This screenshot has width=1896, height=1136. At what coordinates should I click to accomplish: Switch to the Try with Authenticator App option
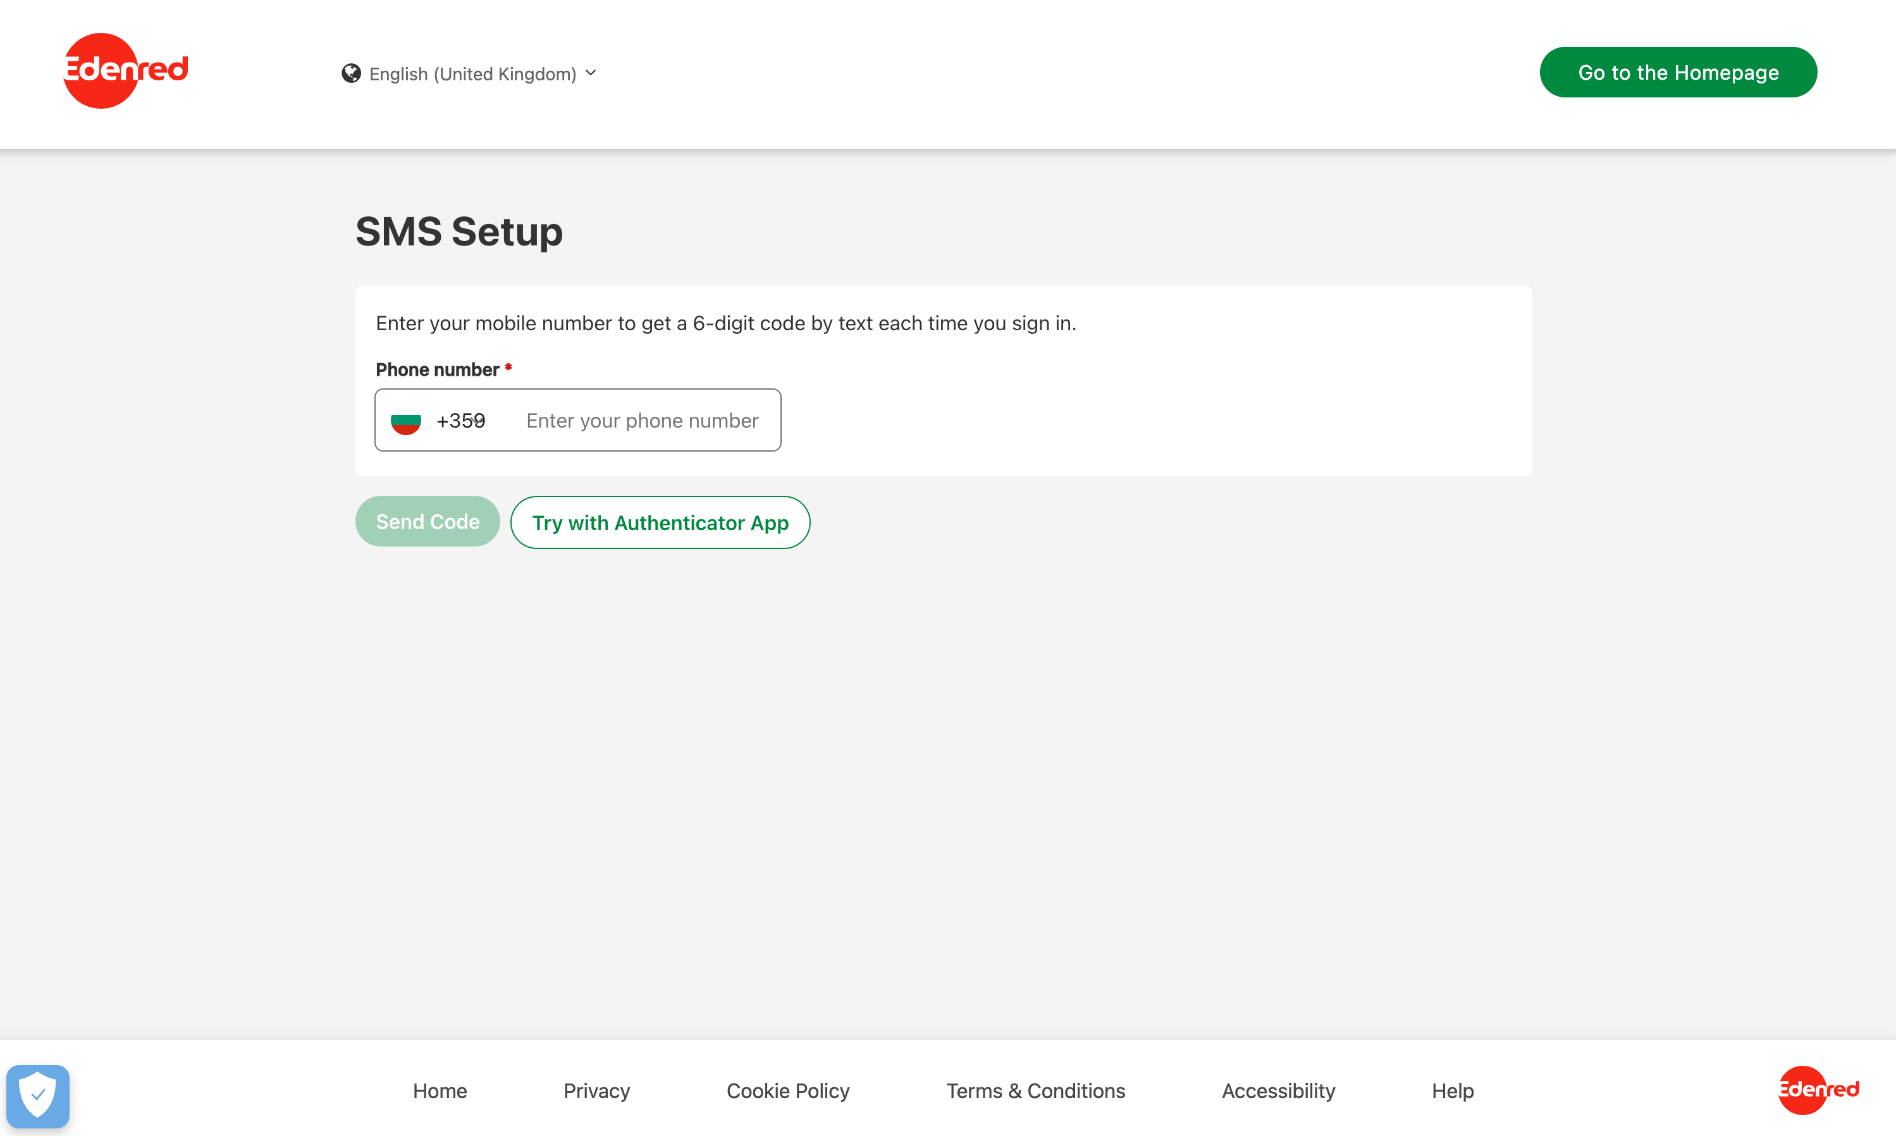[x=660, y=522]
